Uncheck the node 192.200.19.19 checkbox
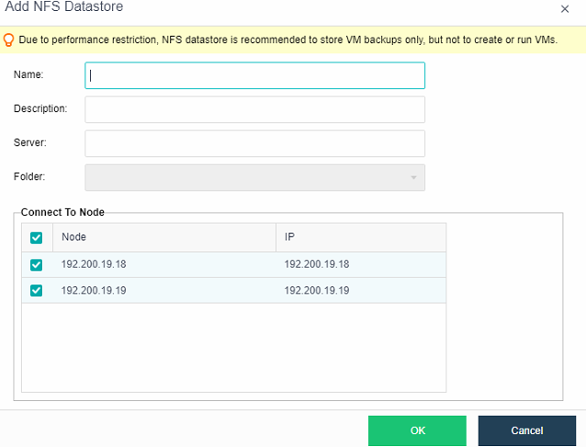 [x=37, y=291]
